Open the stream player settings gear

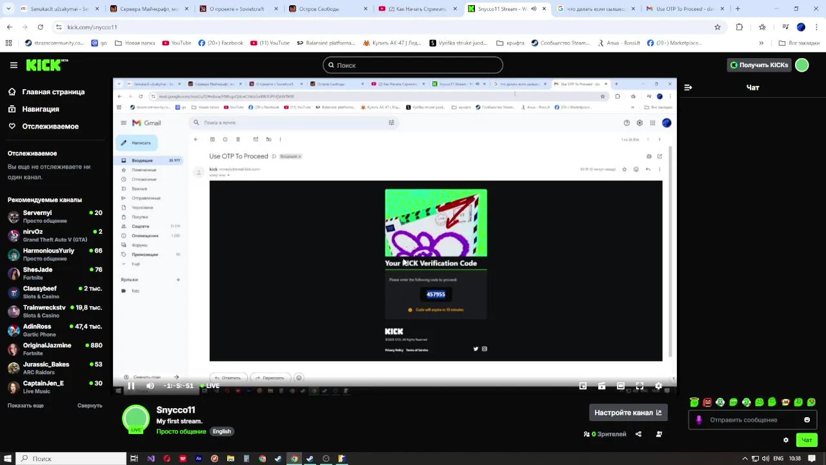click(658, 386)
